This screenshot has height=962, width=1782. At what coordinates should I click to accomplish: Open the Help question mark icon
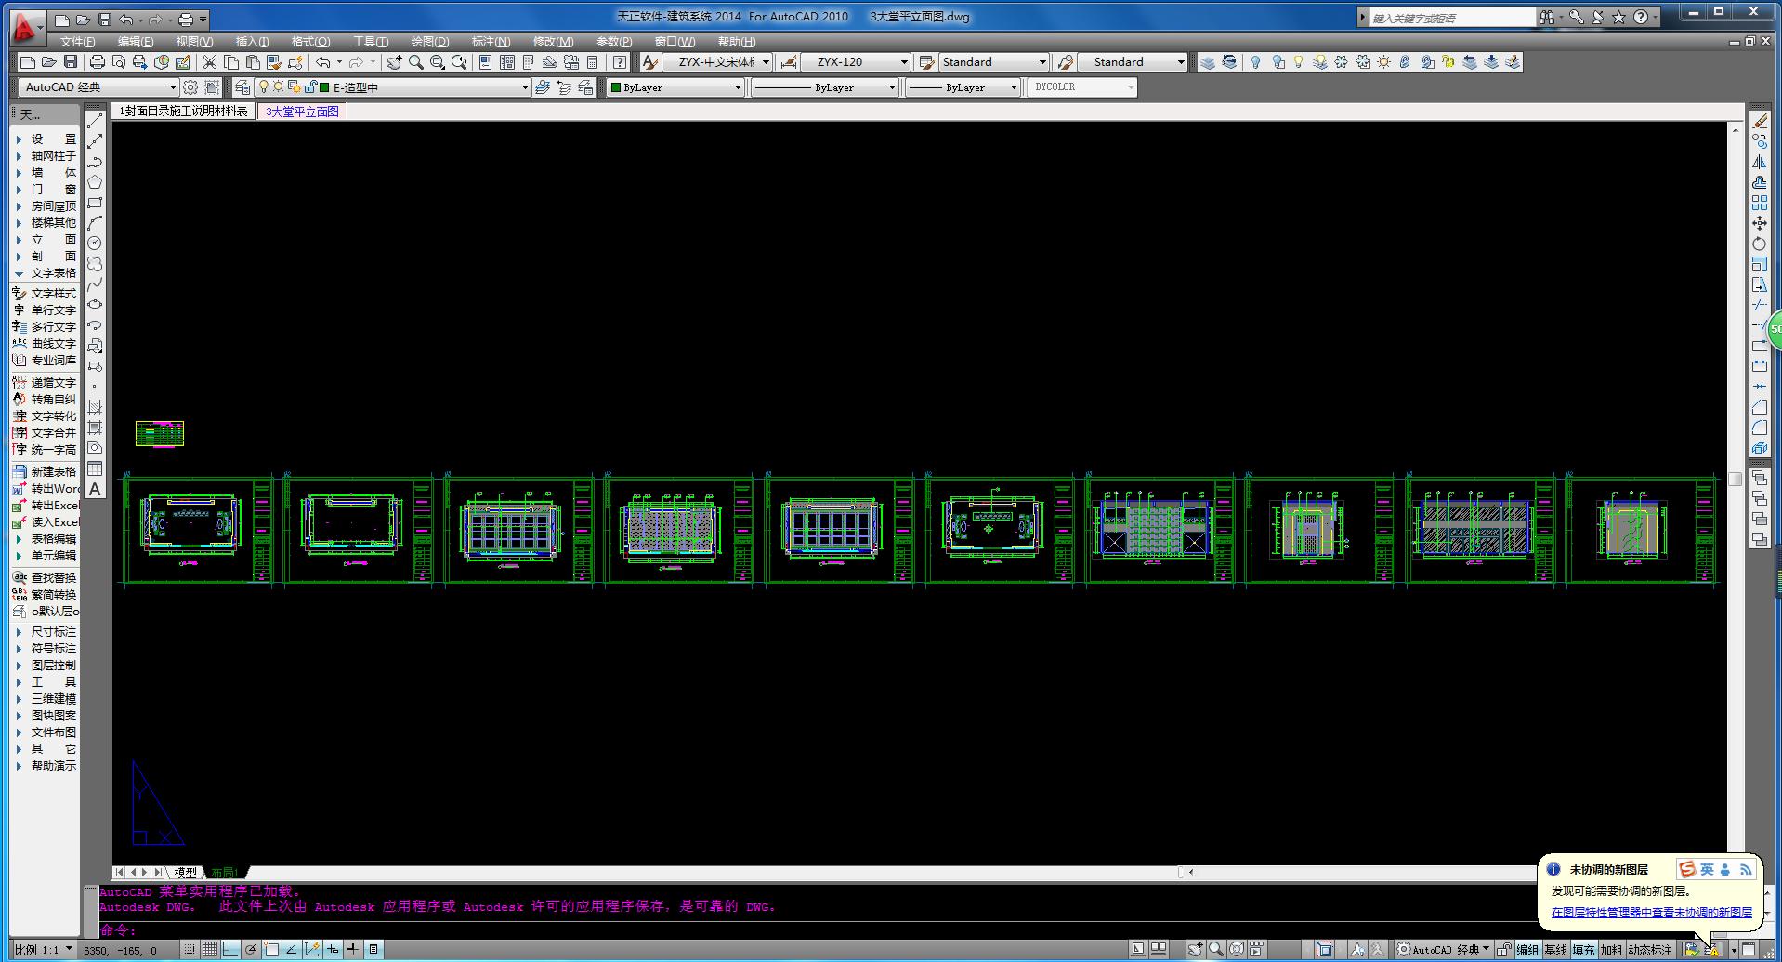coord(620,62)
